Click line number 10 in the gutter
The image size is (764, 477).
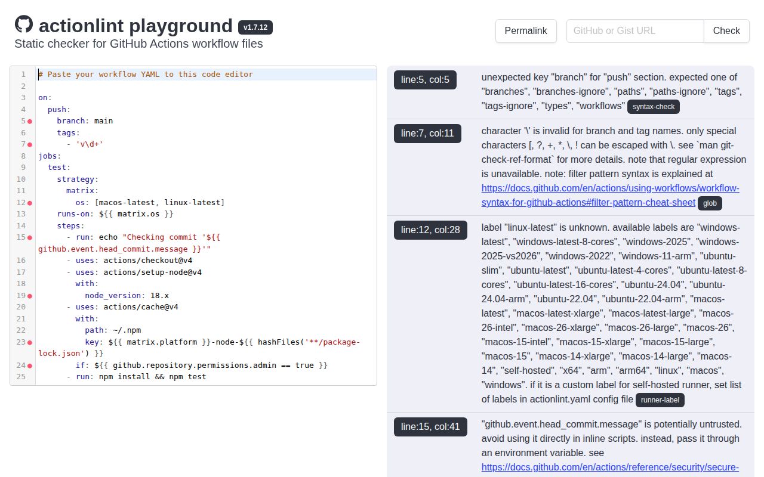click(x=21, y=179)
